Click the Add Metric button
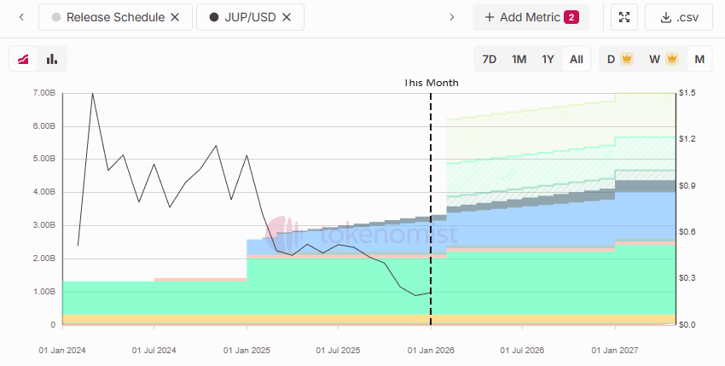 coord(530,17)
